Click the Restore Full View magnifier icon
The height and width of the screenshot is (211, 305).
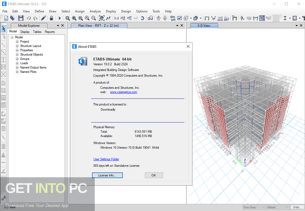[x=74, y=18]
